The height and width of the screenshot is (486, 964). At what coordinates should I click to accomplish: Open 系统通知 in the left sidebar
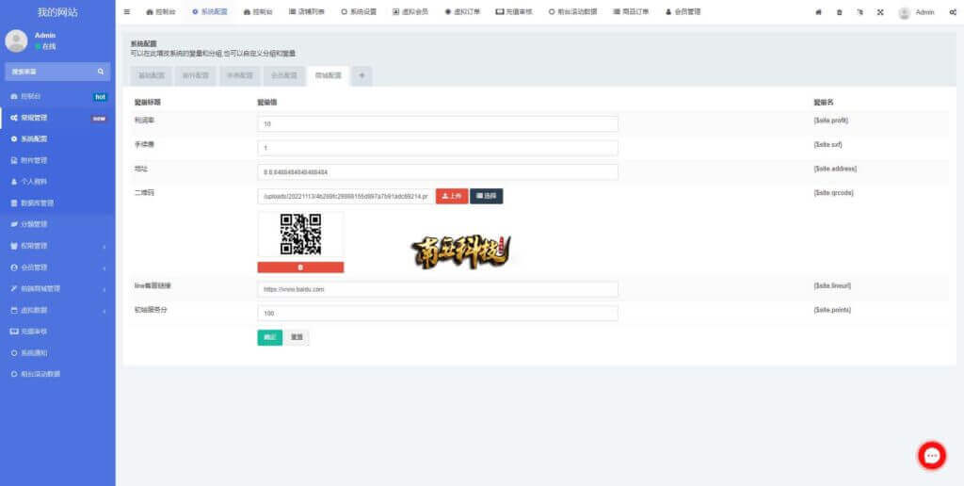point(57,353)
